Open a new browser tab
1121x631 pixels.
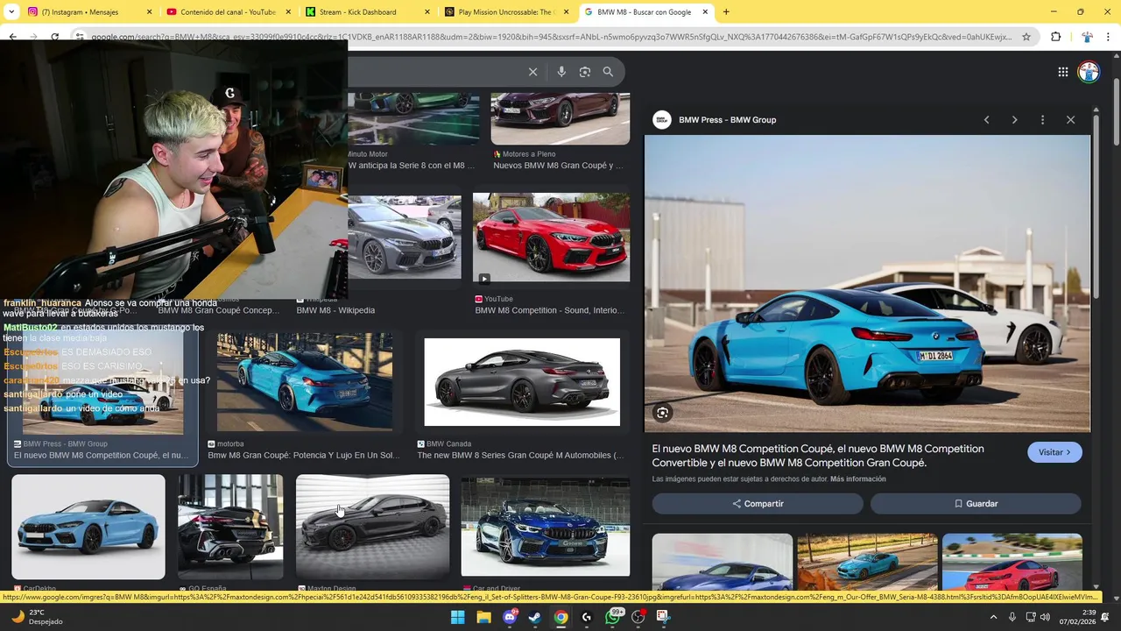coord(725,12)
